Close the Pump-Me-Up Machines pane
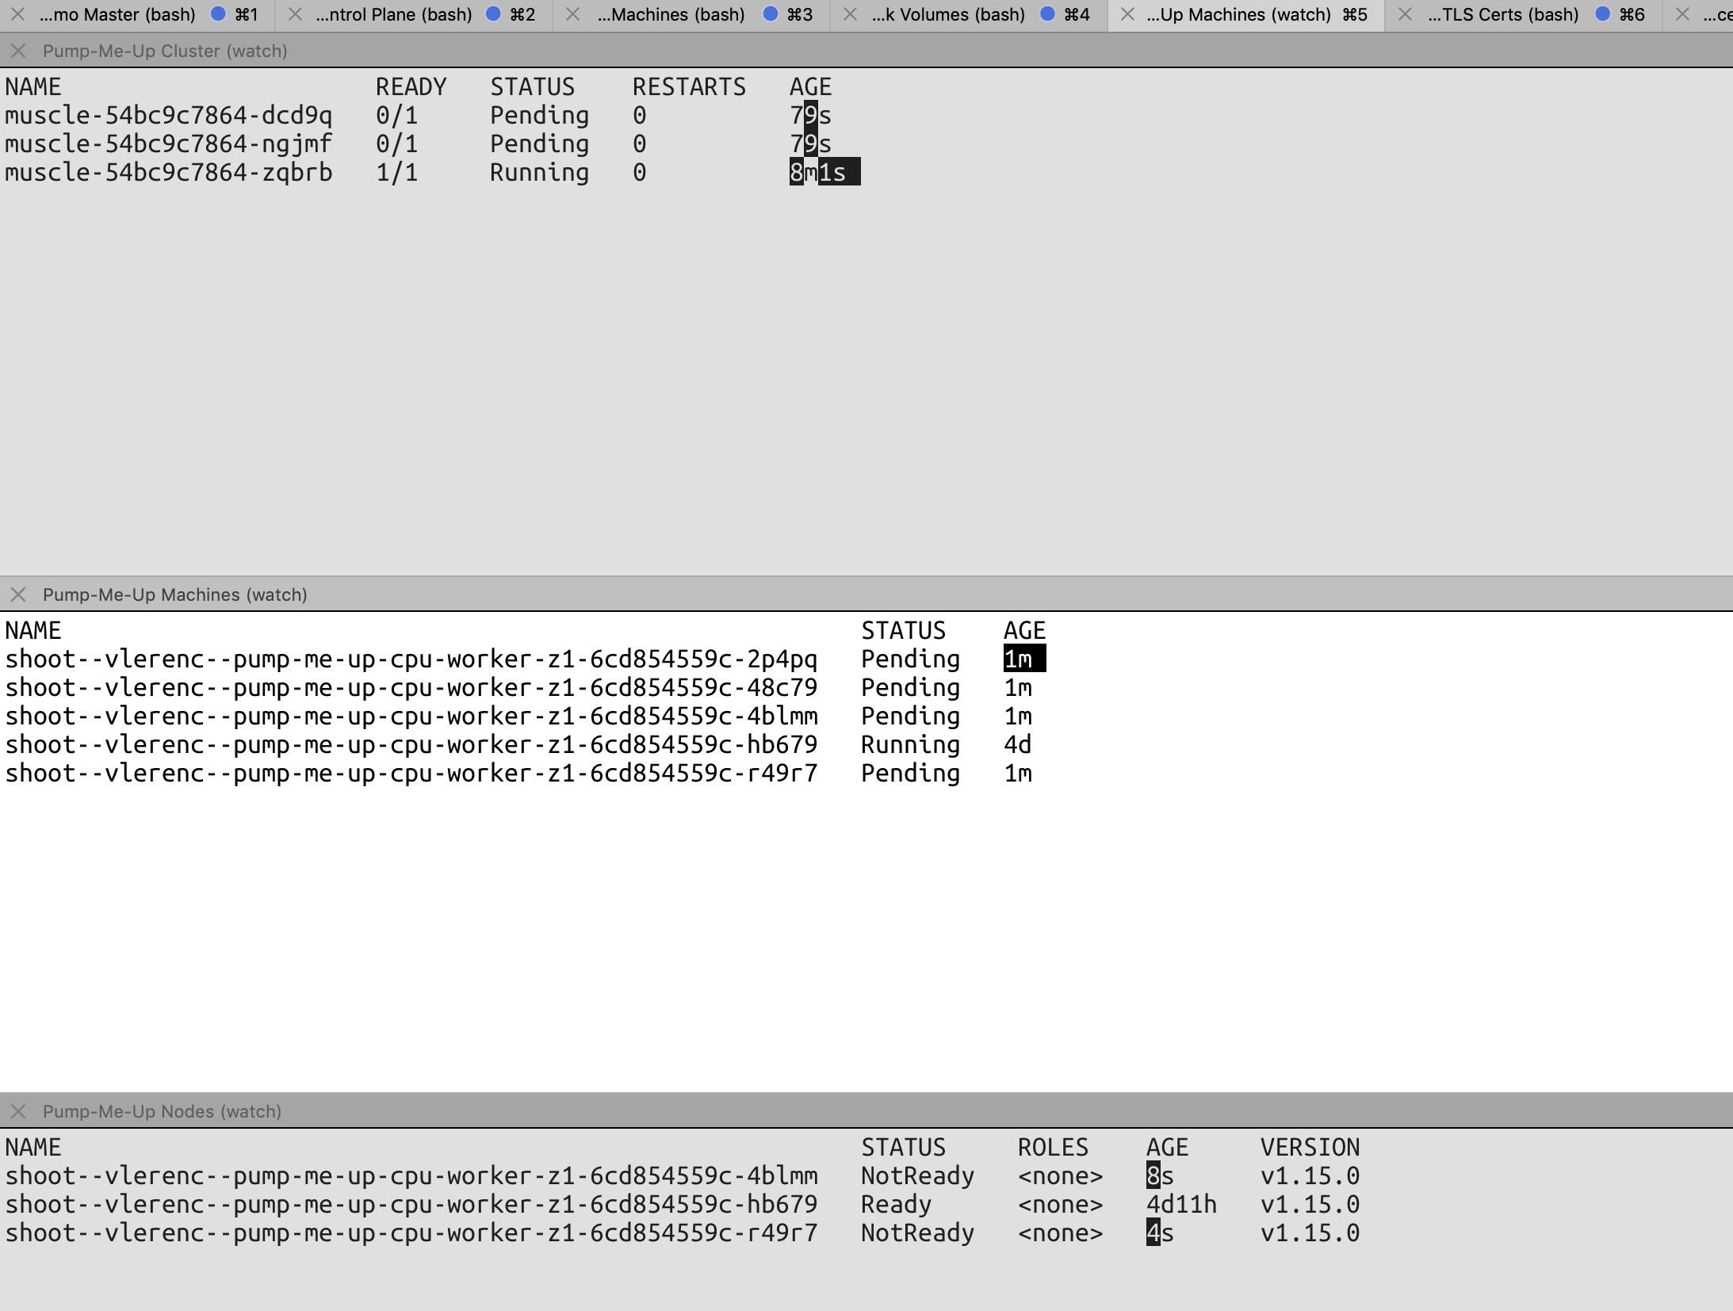This screenshot has height=1311, width=1733. pos(18,594)
